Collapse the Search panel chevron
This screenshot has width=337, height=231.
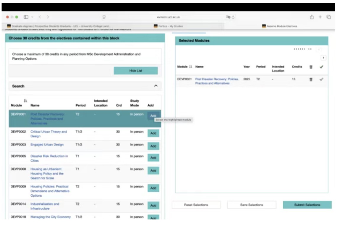pos(156,86)
